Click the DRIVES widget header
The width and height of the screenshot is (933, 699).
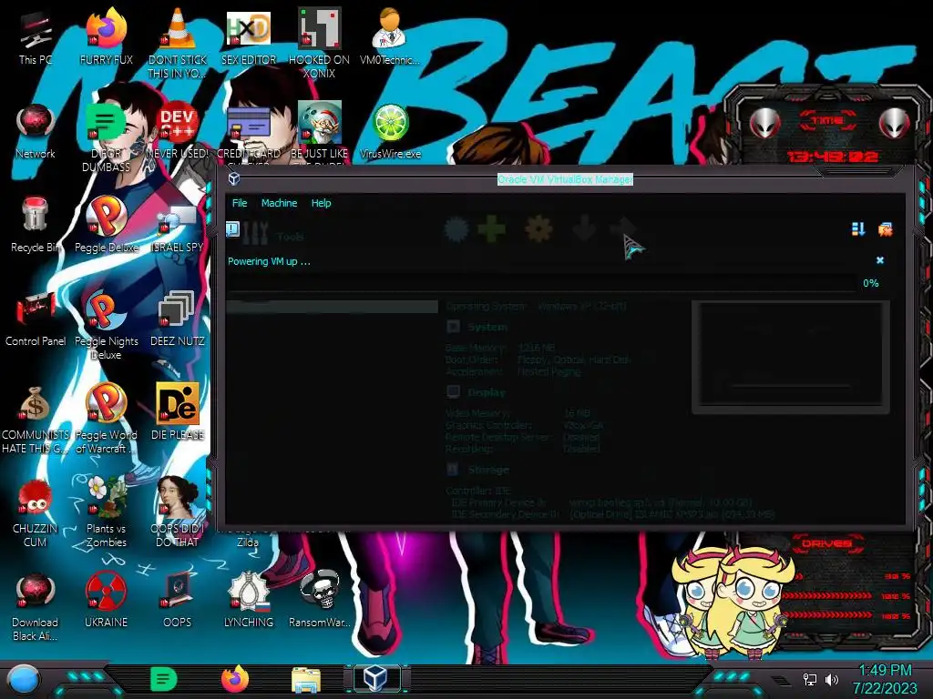827,542
